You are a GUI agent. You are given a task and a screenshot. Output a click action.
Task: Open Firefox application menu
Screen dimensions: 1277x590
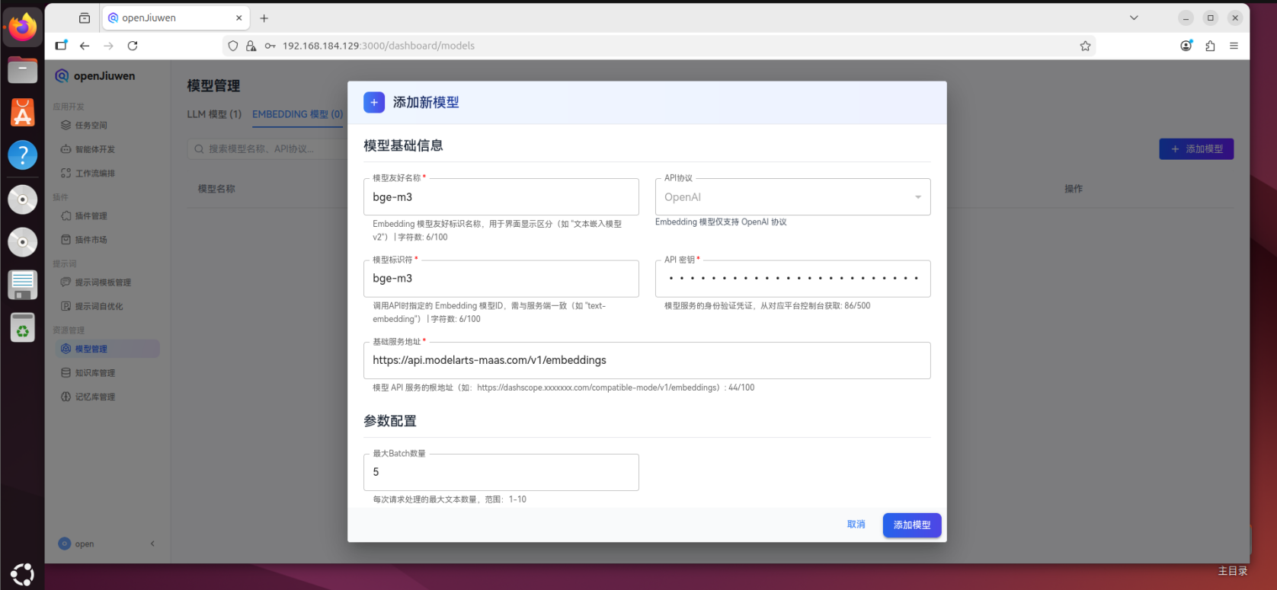(1234, 46)
